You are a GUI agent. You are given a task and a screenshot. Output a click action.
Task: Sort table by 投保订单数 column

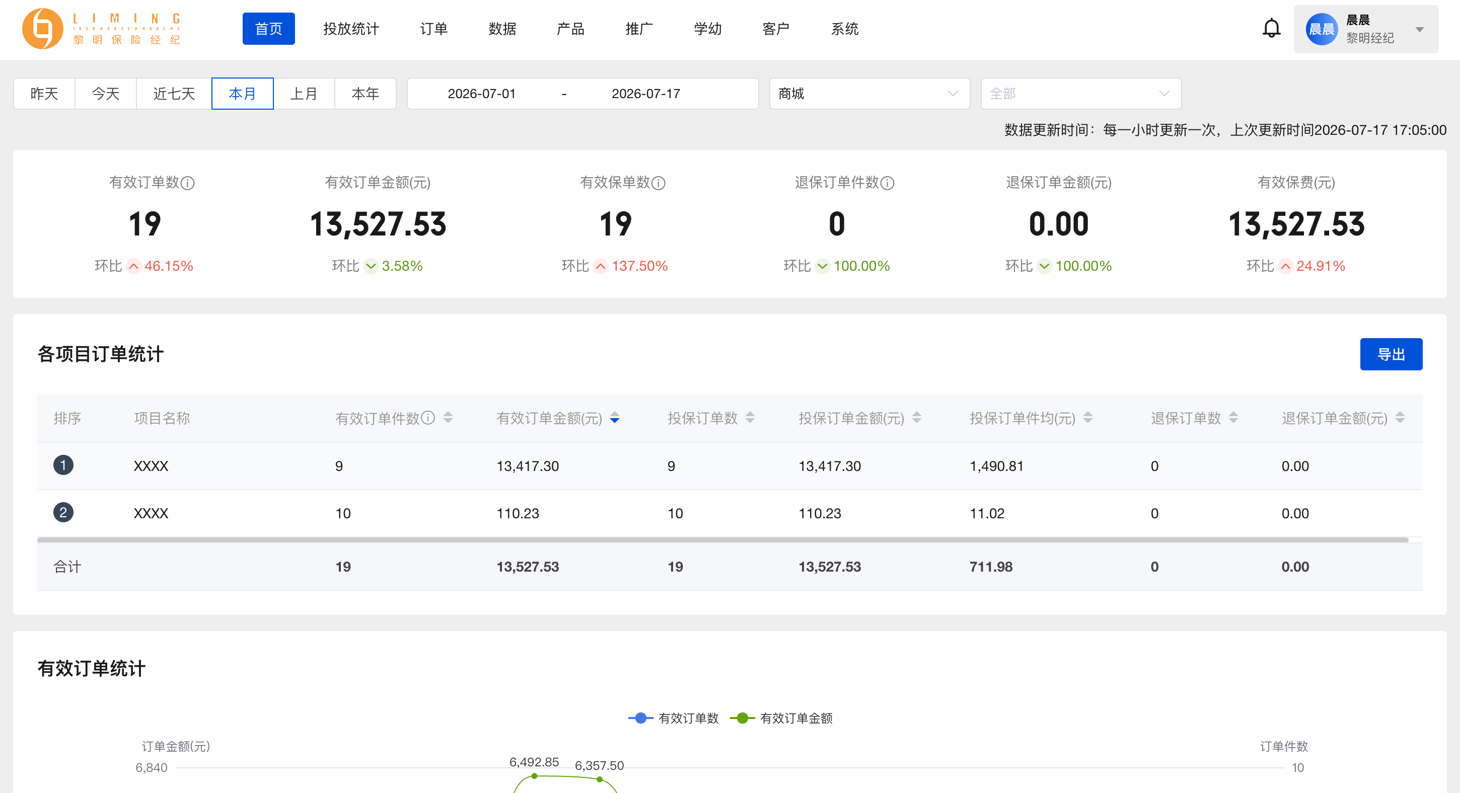pyautogui.click(x=751, y=418)
